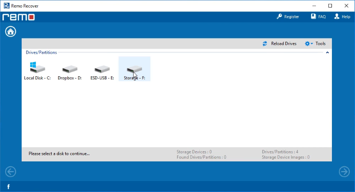The image size is (355, 192).
Task: Maximize the Remo Recover window
Action: 330,6
